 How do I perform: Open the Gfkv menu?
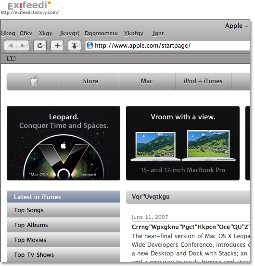(26, 33)
